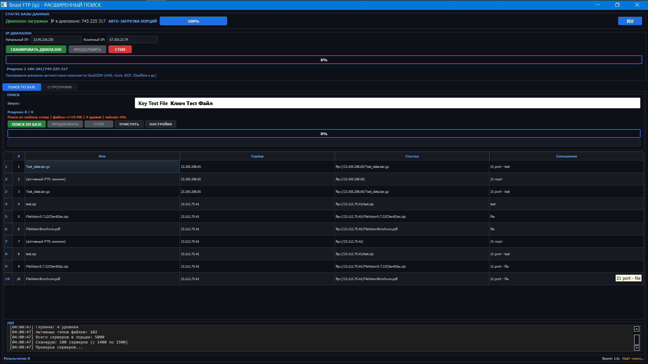Image resolution: width=648 pixels, height=364 pixels.
Task: Select row header number 10
Action: pyautogui.click(x=8, y=279)
